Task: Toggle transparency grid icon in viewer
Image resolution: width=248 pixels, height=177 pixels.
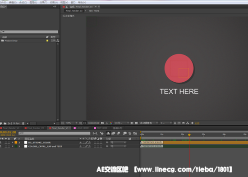Action: click(136, 123)
